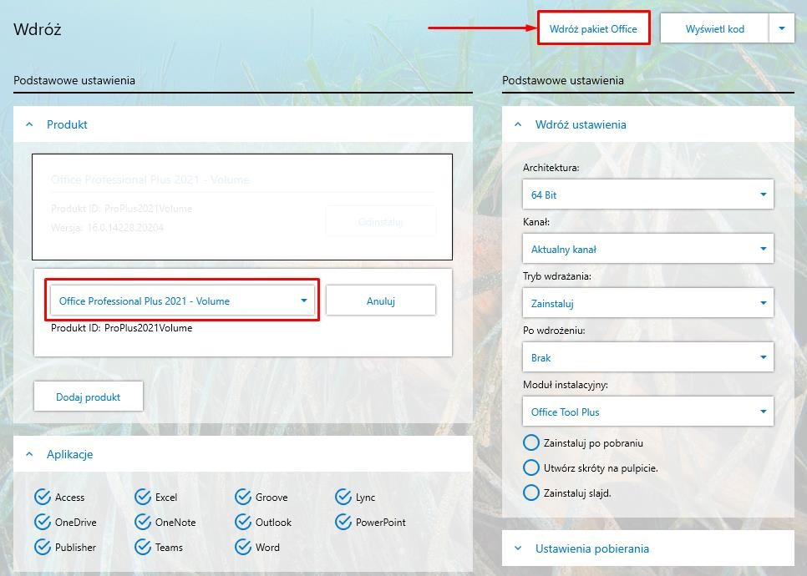Click the 'Dodaj produkt' button
This screenshot has height=576, width=807.
point(88,397)
